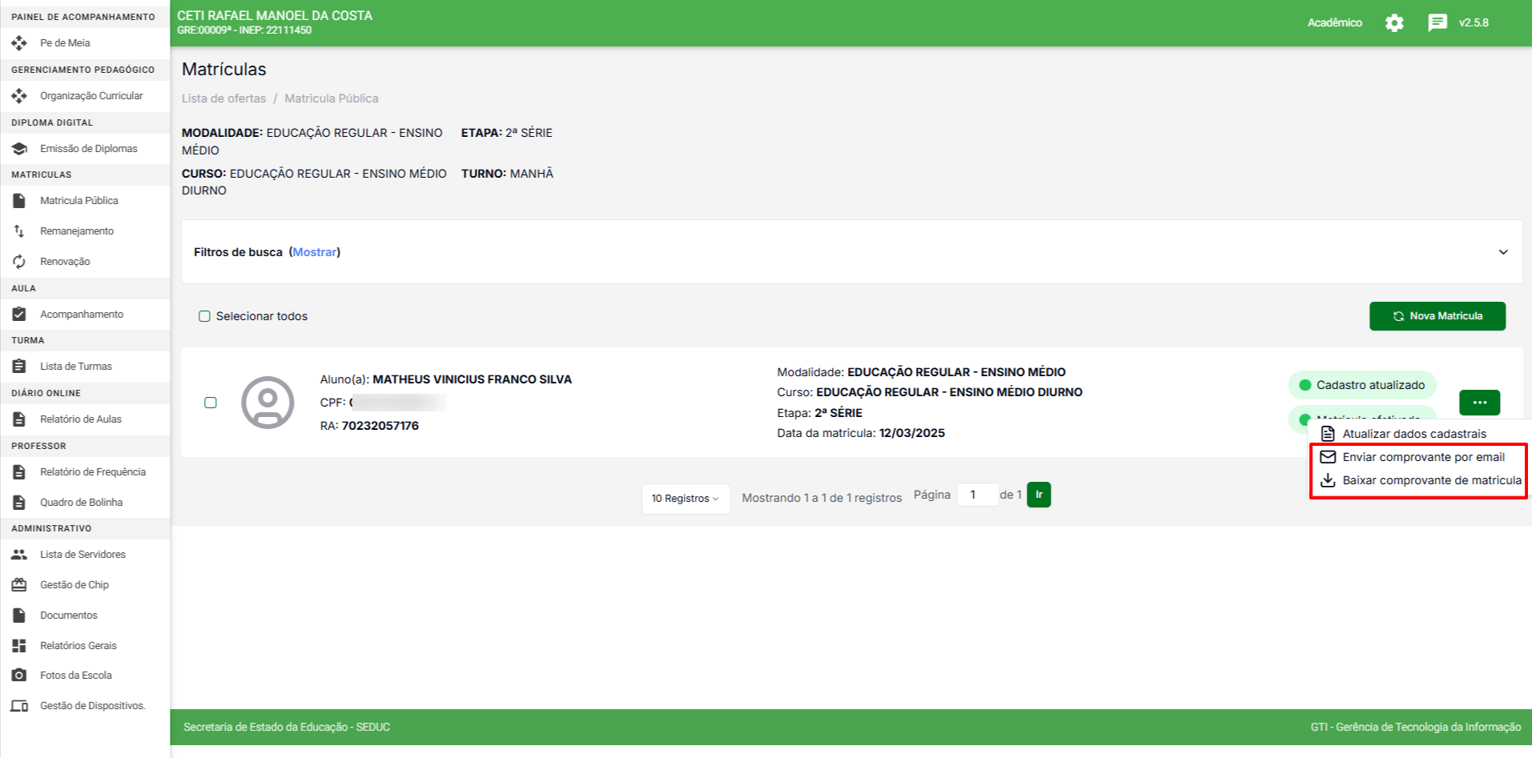Check the Selecionar todos checkbox
1532x758 pixels.
click(x=205, y=316)
